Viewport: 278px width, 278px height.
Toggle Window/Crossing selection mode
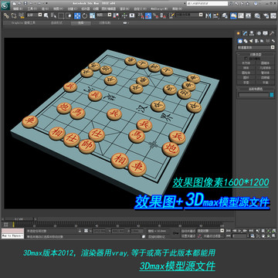pos(69,15)
